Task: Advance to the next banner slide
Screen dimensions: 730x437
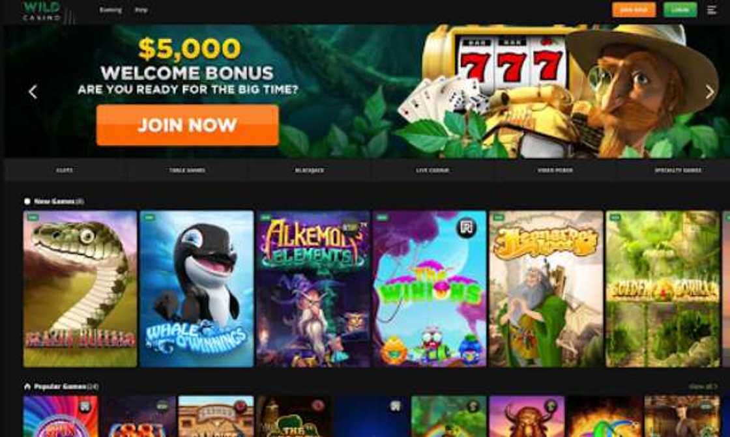Action: click(710, 92)
